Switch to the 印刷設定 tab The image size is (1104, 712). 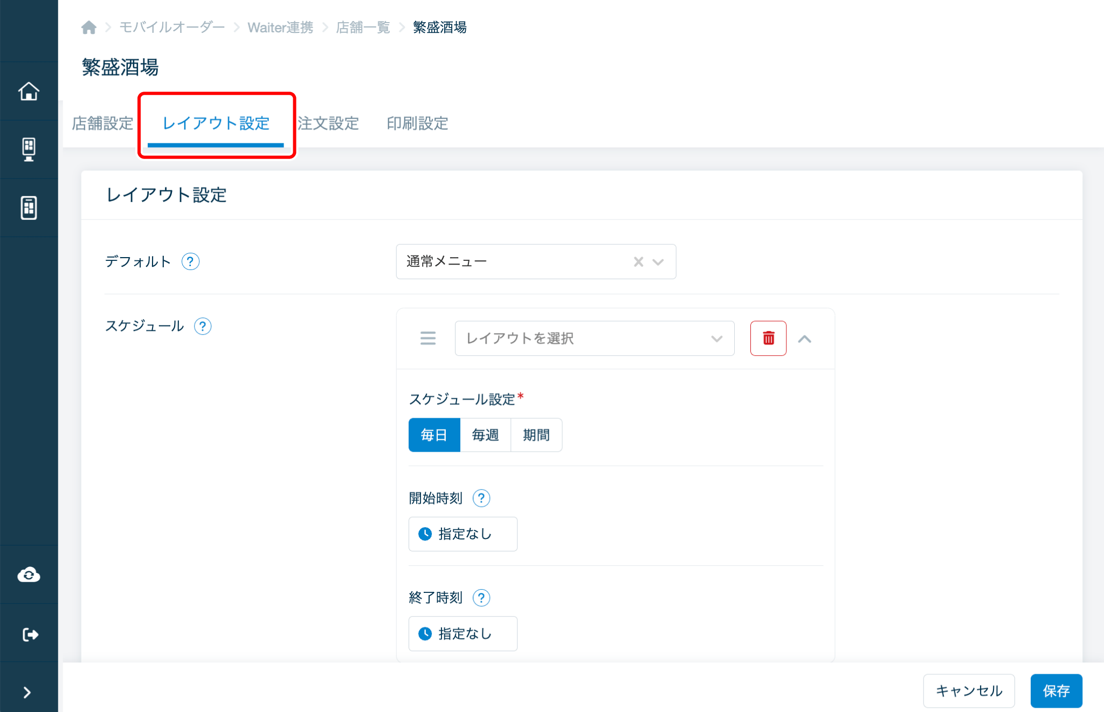417,123
